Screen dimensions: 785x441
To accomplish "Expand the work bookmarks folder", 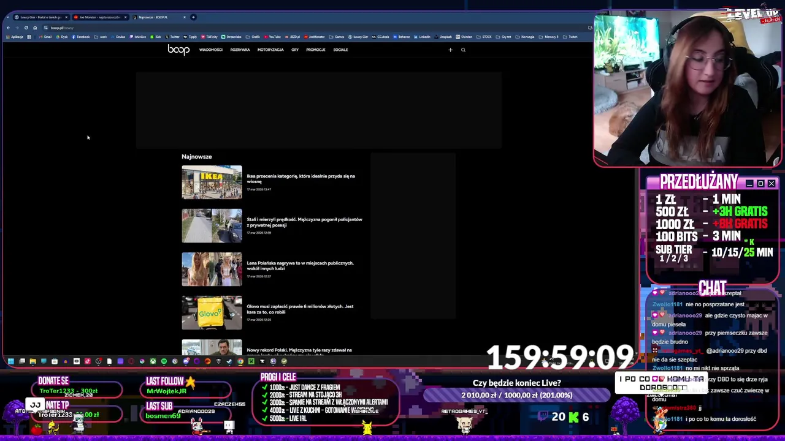I will (101, 37).
